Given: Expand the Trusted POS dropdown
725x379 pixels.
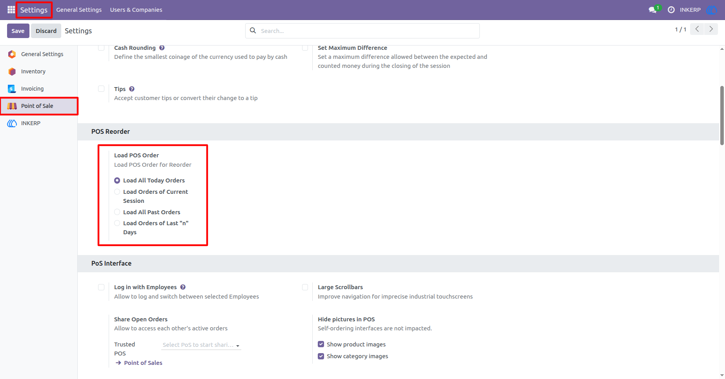Looking at the screenshot, I should tap(201, 345).
